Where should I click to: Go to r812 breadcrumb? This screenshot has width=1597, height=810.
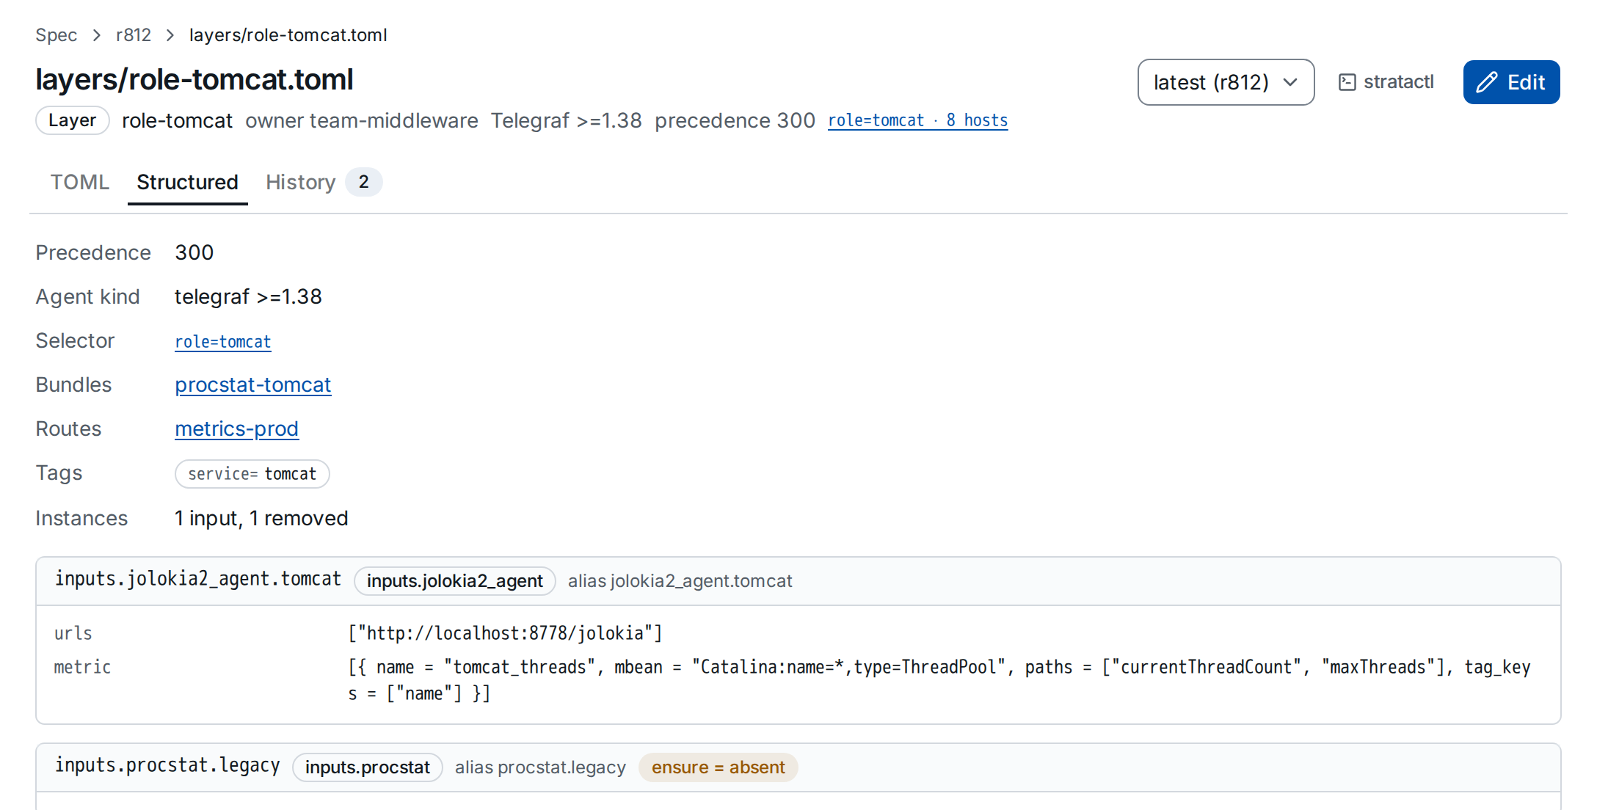(x=134, y=35)
